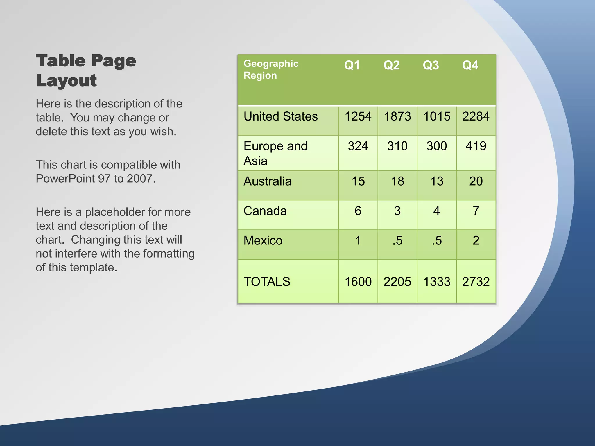Image resolution: width=595 pixels, height=446 pixels.
Task: Click the Canada Q3 value 4
Action: pyautogui.click(x=437, y=211)
